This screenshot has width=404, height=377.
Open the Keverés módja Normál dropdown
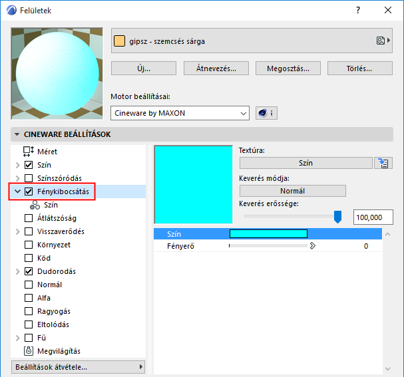coord(292,191)
